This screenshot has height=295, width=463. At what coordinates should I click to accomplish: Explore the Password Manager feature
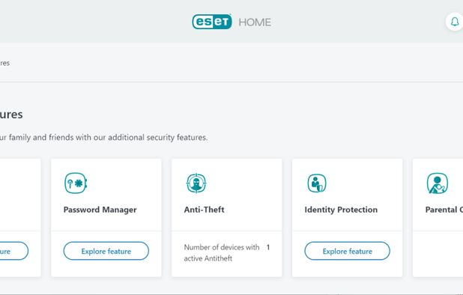tap(106, 251)
